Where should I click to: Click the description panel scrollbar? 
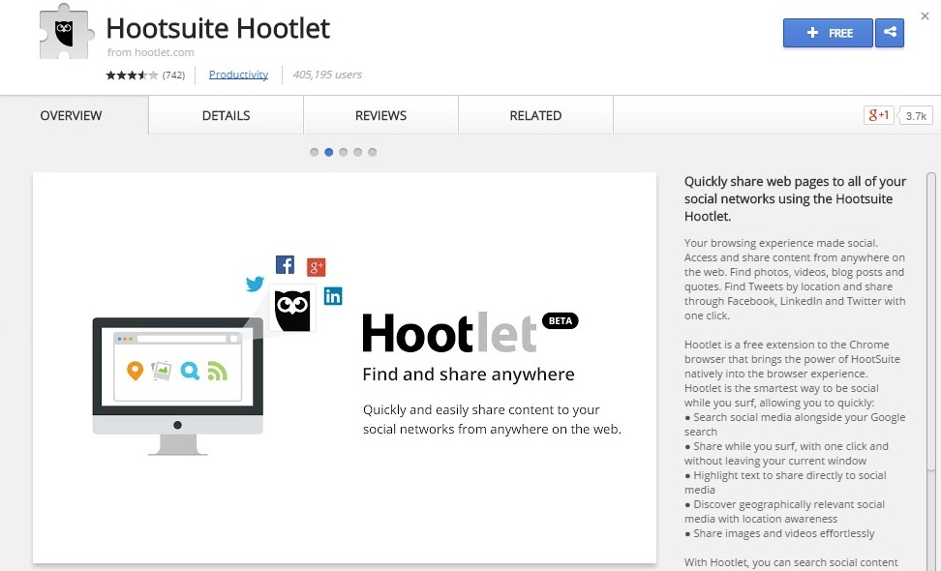(930, 321)
